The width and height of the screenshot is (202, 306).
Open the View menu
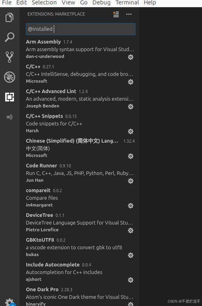(68, 3)
